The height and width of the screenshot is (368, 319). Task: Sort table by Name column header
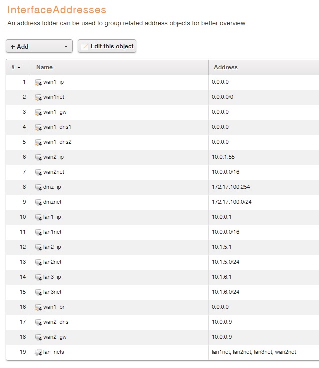44,67
